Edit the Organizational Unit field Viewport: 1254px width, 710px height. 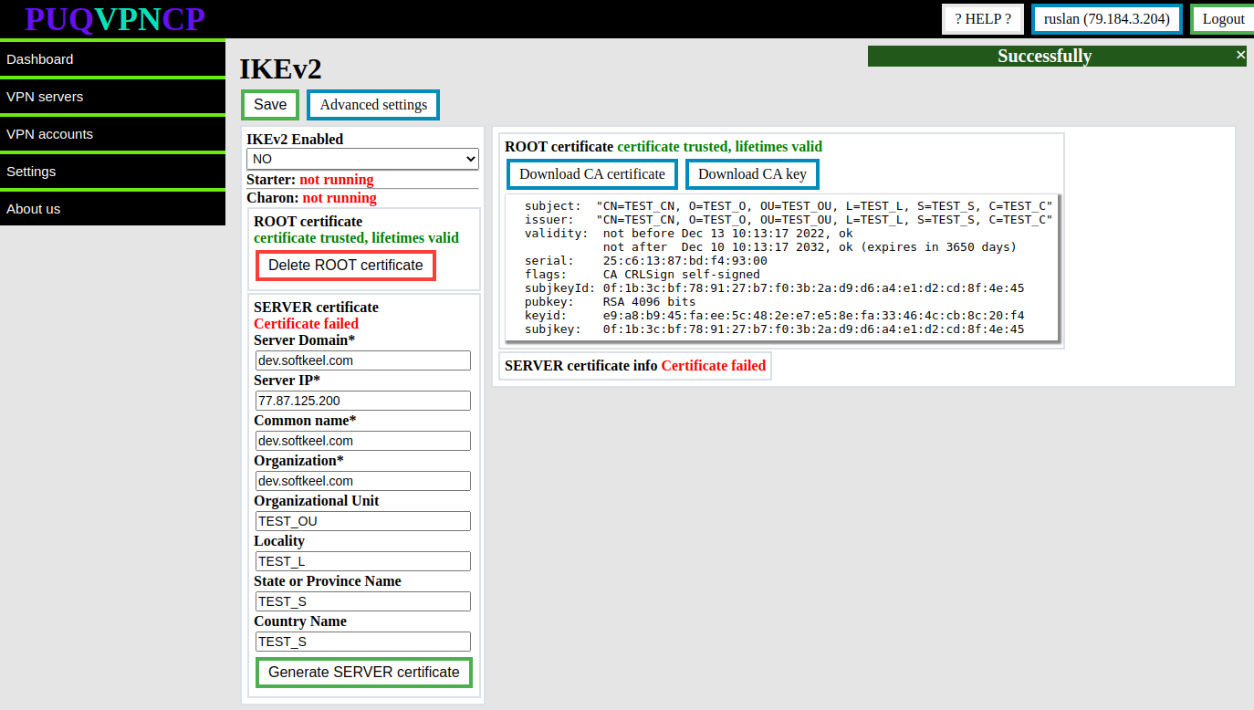coord(362,521)
